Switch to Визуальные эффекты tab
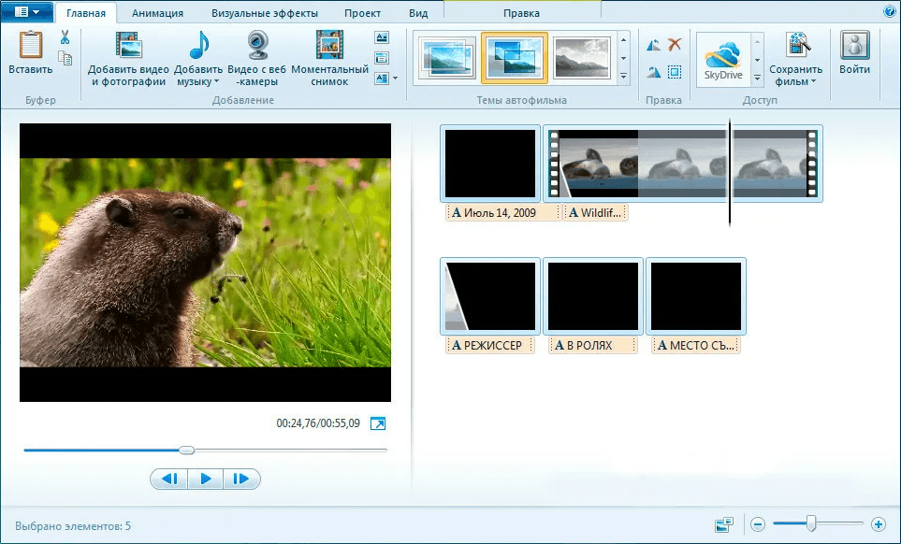The width and height of the screenshot is (901, 544). click(264, 13)
